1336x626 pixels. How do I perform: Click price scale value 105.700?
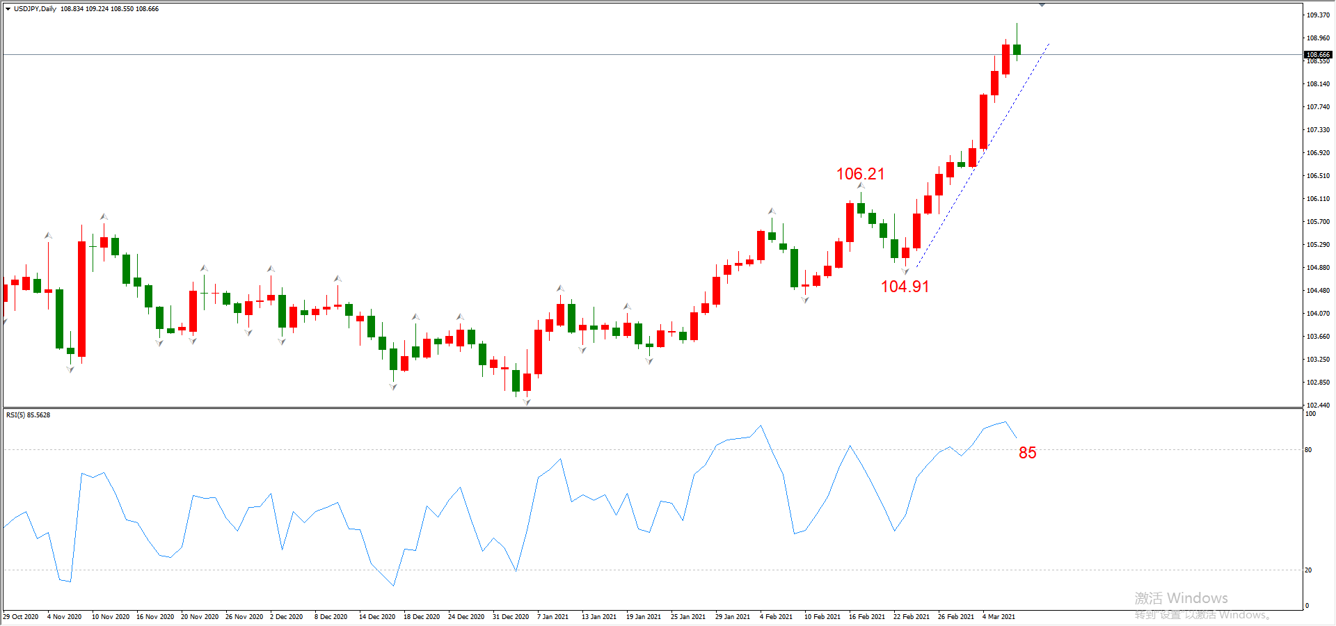pyautogui.click(x=1318, y=222)
